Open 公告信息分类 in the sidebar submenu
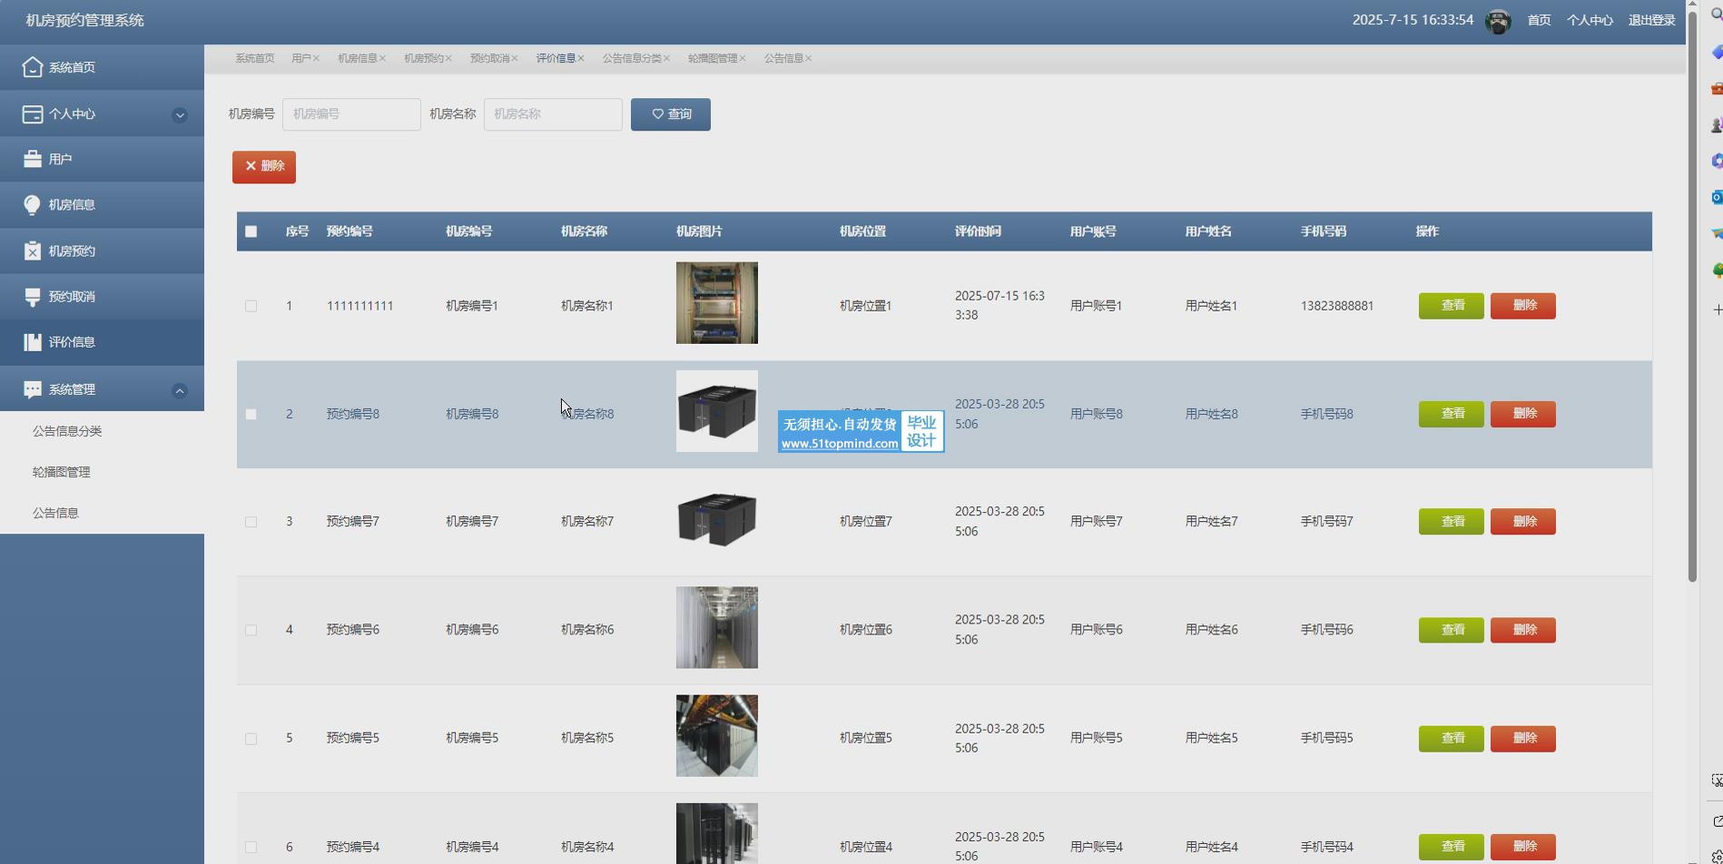Image resolution: width=1723 pixels, height=864 pixels. 67,431
